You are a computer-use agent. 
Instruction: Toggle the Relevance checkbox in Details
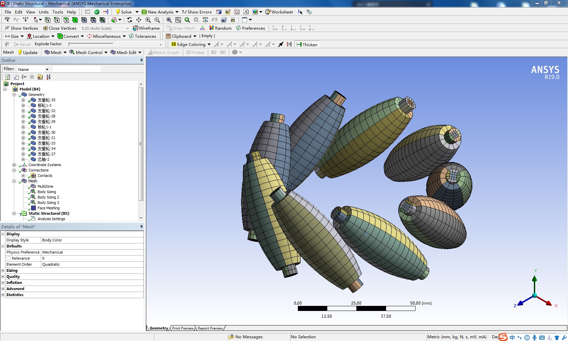[9, 258]
